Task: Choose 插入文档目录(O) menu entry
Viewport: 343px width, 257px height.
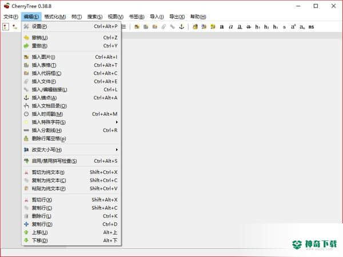Action: (x=71, y=106)
